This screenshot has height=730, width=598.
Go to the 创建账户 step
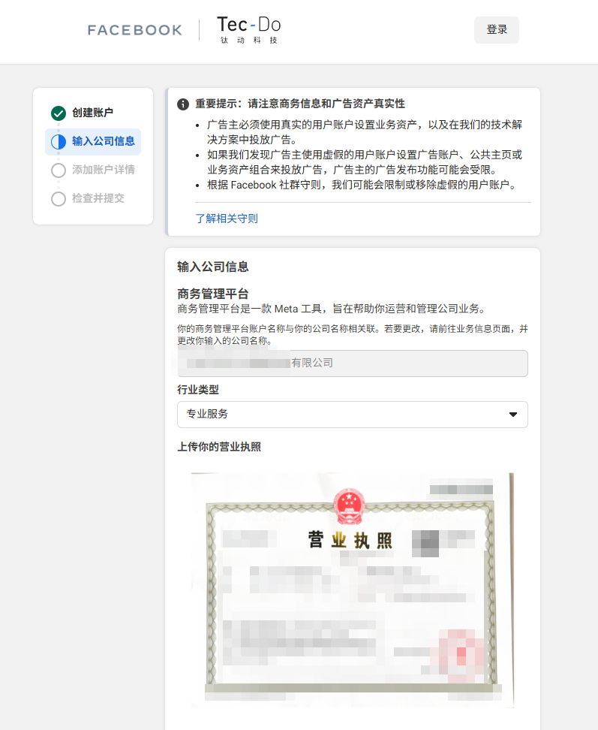tap(93, 113)
